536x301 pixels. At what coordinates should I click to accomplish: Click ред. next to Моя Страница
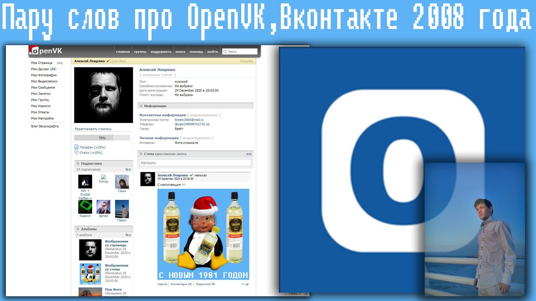60,63
